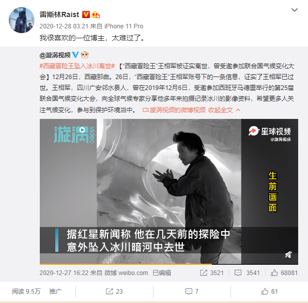
Task: Click the orange V verified badge
Action: click(x=86, y=14)
